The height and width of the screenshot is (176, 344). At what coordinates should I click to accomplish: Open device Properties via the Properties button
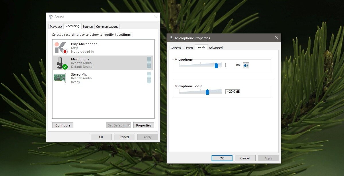point(144,125)
